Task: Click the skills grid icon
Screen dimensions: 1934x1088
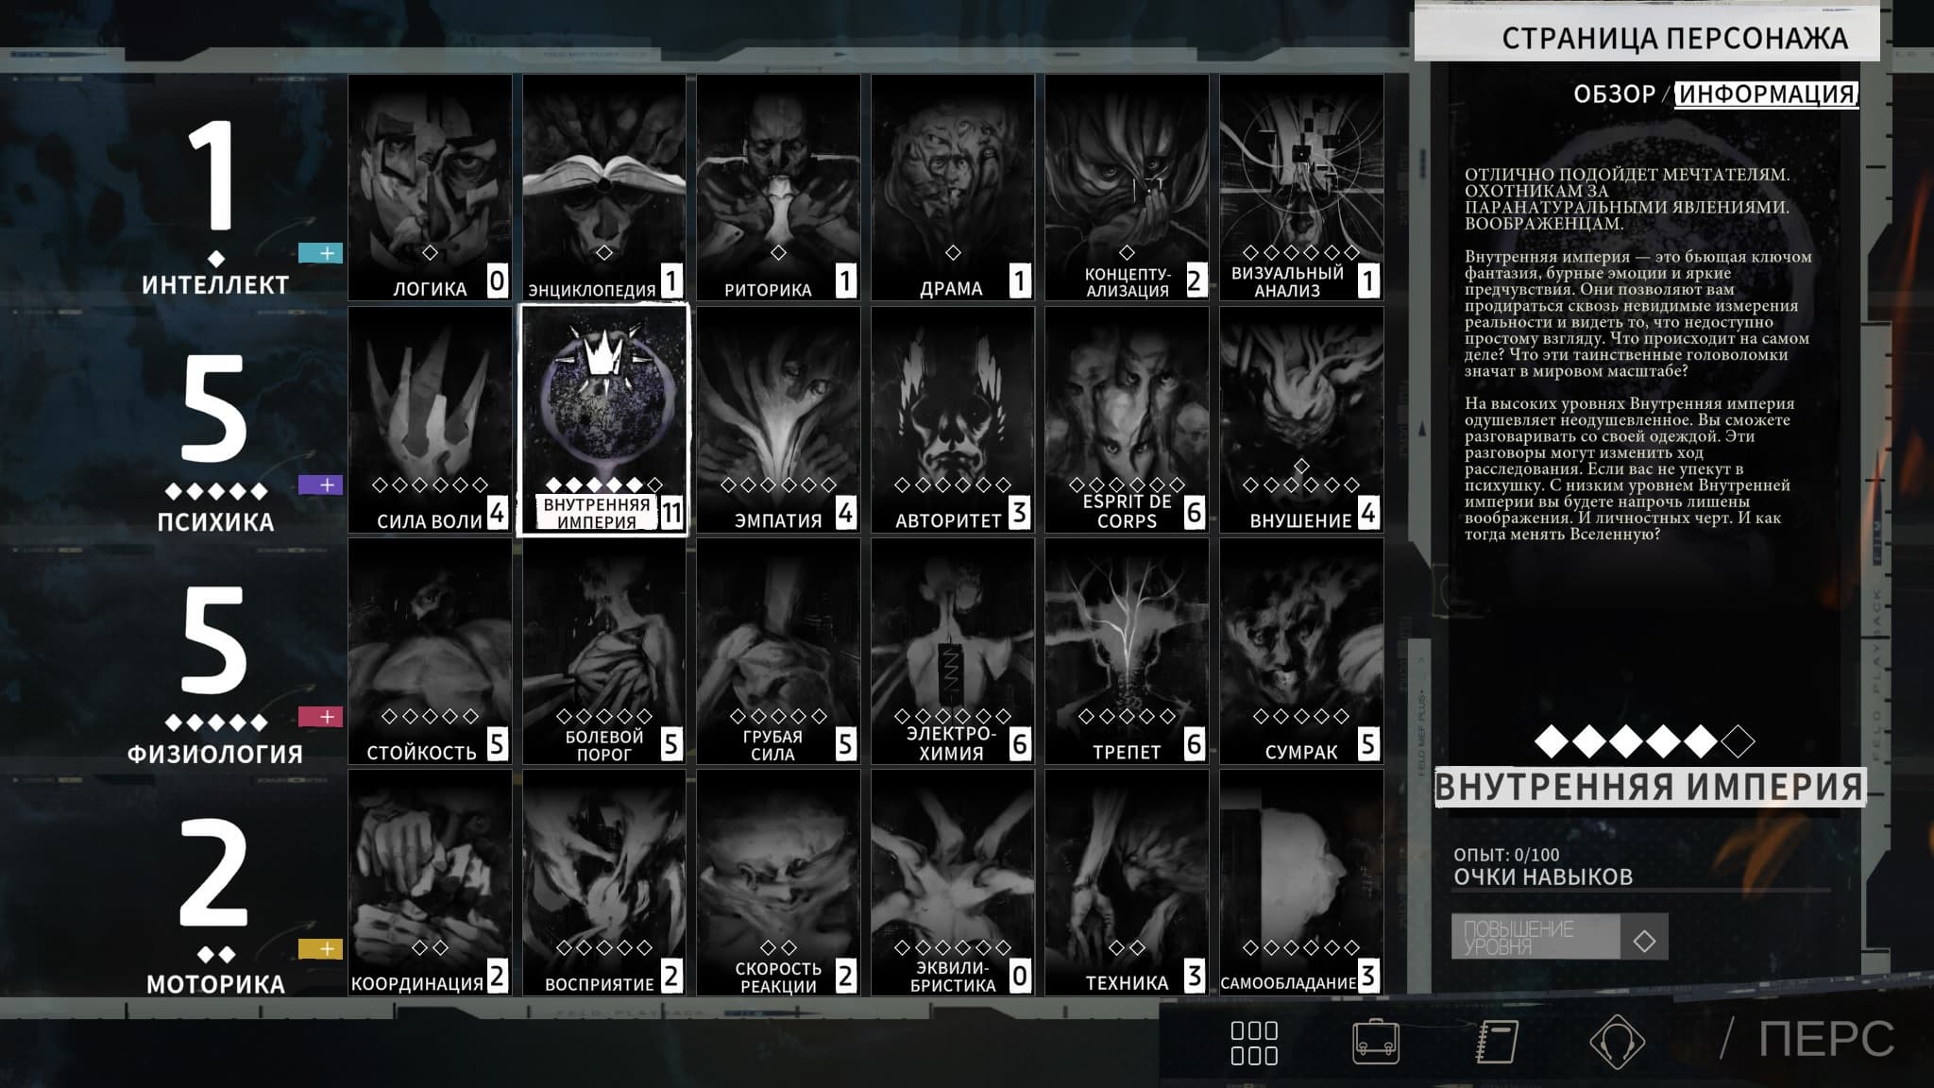Action: [1254, 1042]
